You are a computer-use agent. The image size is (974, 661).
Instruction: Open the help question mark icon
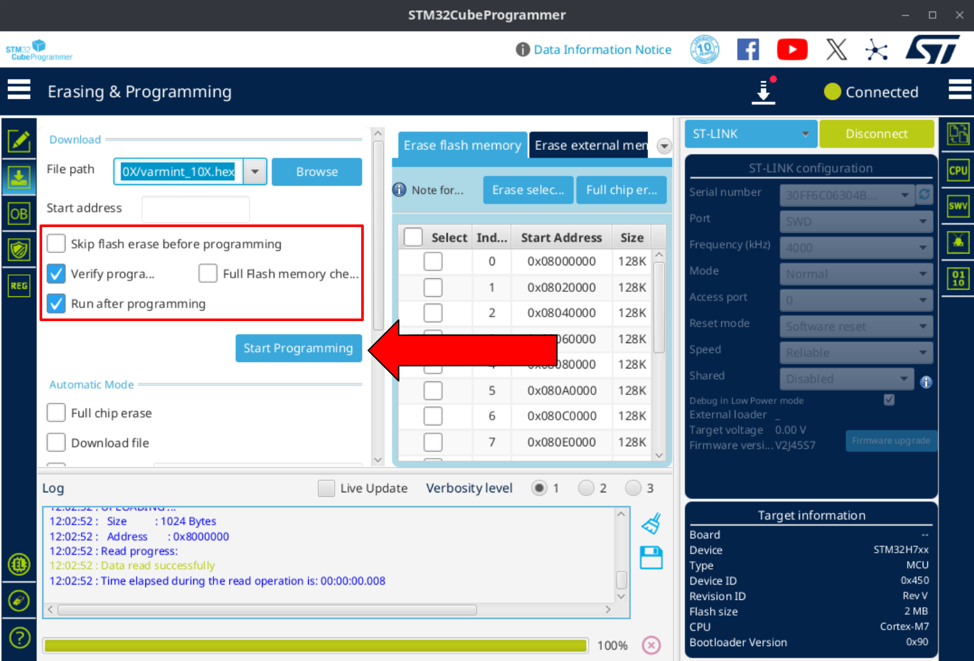(x=19, y=638)
